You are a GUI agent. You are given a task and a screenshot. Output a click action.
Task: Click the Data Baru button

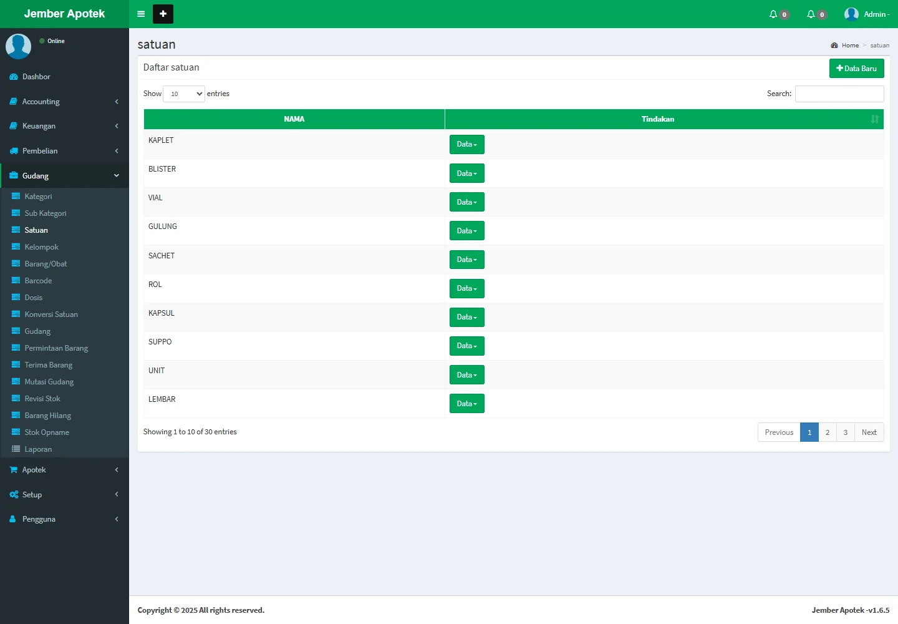pos(856,69)
